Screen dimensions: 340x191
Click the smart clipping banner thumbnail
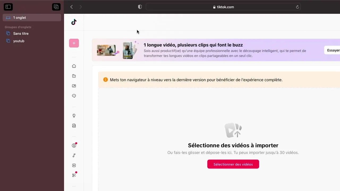click(x=118, y=50)
